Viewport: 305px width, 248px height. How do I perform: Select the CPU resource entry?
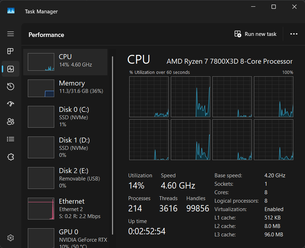[66, 62]
